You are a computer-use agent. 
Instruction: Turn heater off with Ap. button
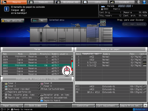point(43,20)
